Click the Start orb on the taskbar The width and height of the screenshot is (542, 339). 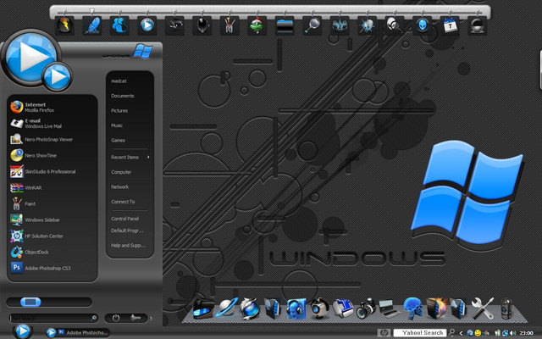(x=23, y=331)
